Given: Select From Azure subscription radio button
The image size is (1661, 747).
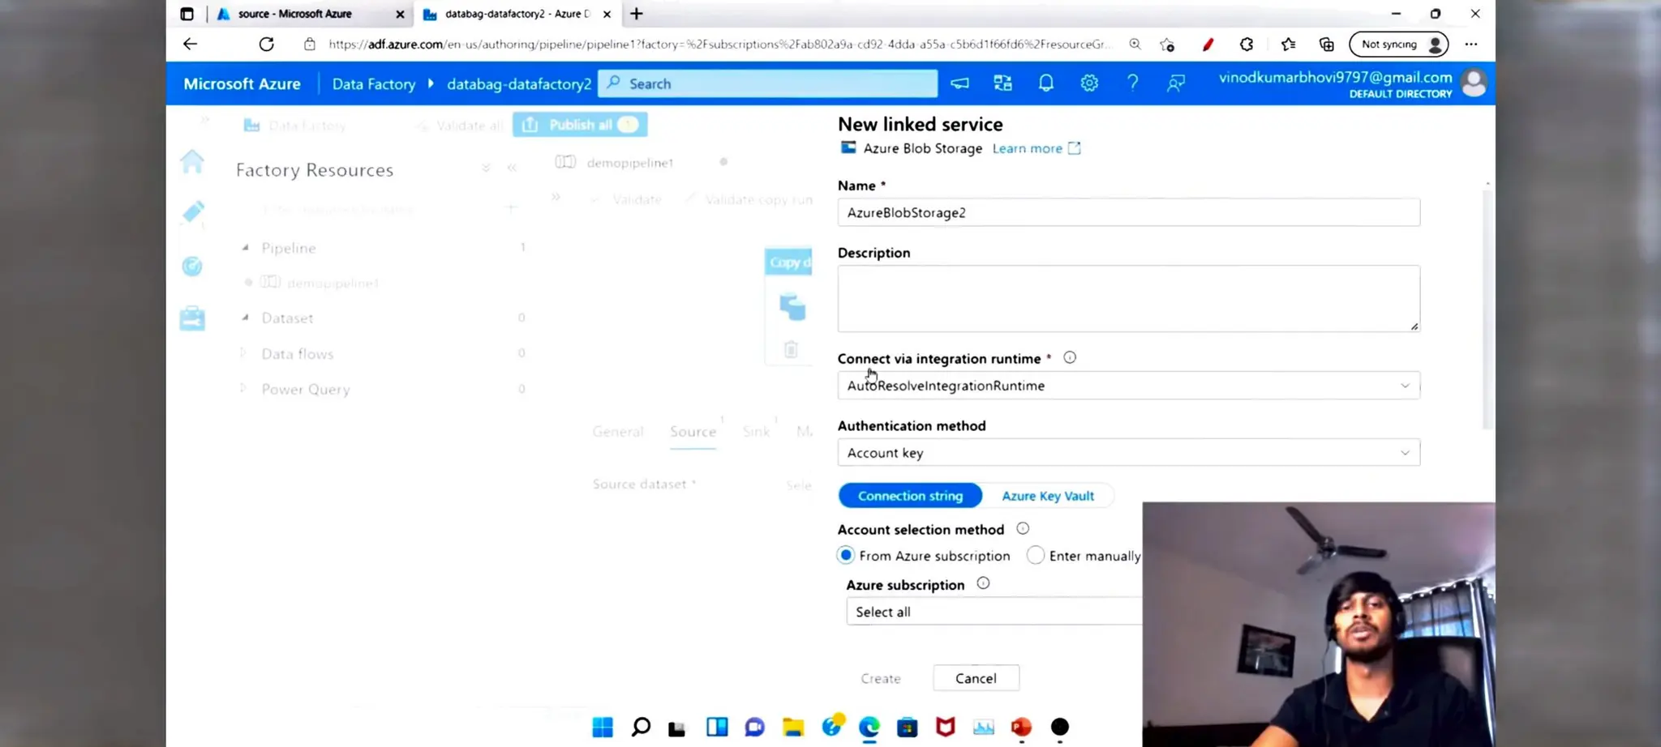Looking at the screenshot, I should [846, 555].
